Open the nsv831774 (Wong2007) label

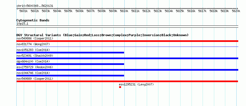(x=33, y=44)
